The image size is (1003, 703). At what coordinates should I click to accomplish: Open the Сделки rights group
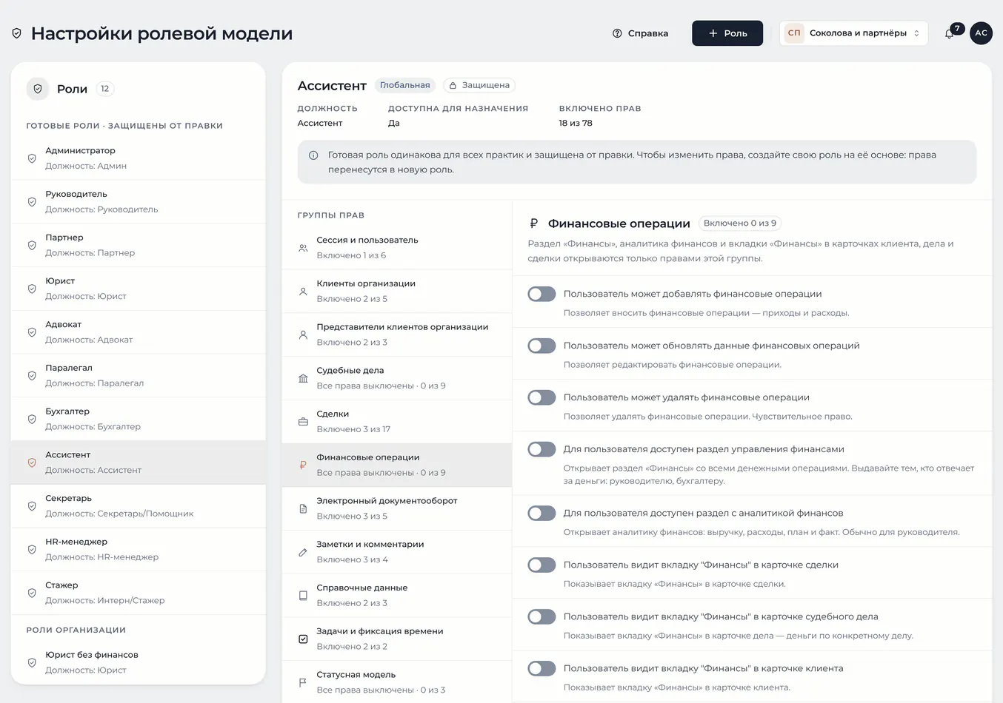point(397,422)
